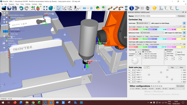The width and height of the screenshot is (187, 105).
Task: Add a message instruction with info icon
Action: coord(132,8)
